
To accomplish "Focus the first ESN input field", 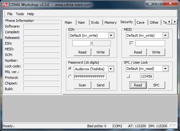I will (x=81, y=43).
